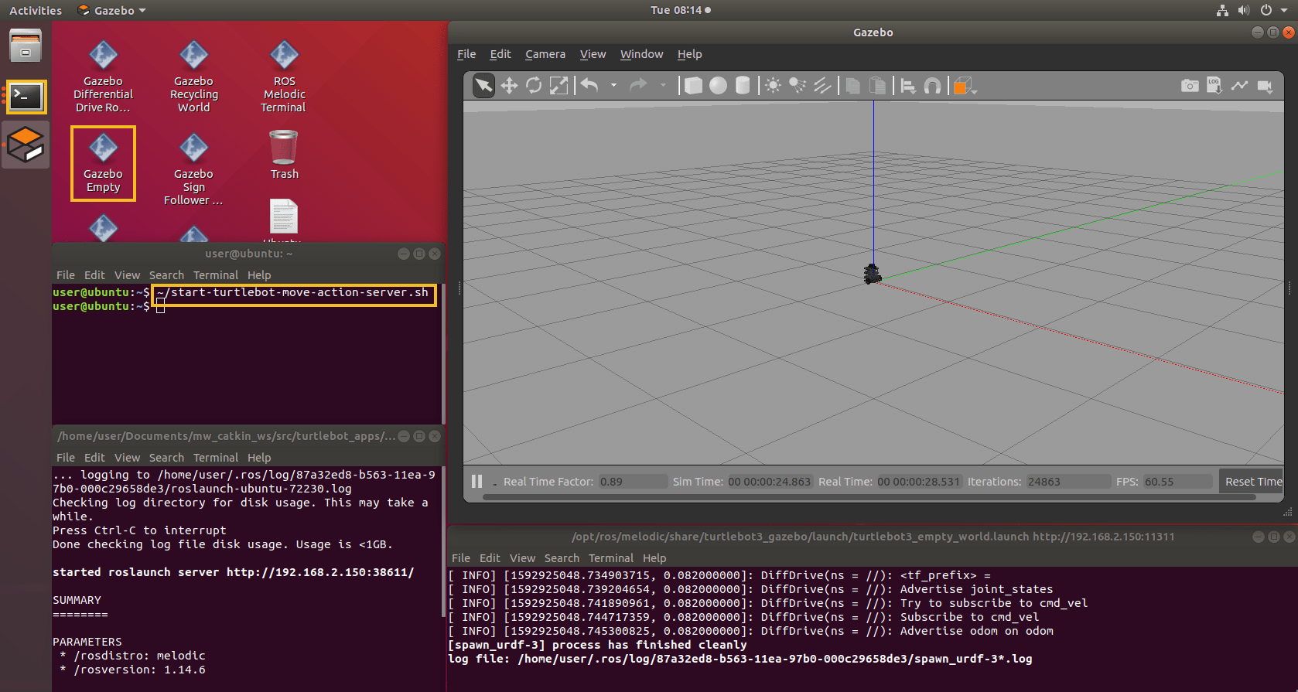
Task: Open the Align tool
Action: [908, 85]
